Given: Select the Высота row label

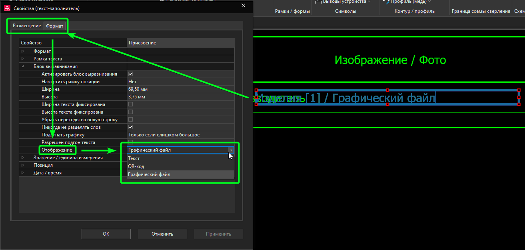Looking at the screenshot, I should 50,97.
